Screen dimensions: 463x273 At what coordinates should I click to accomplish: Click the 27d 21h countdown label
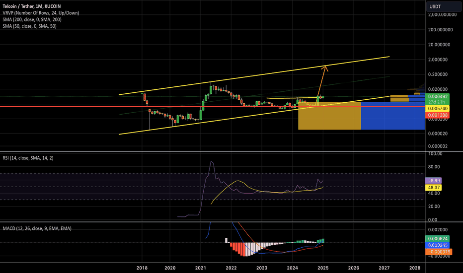tap(437, 102)
